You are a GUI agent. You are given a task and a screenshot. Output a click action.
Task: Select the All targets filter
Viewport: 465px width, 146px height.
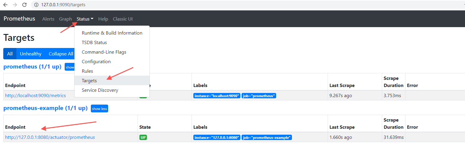(10, 54)
